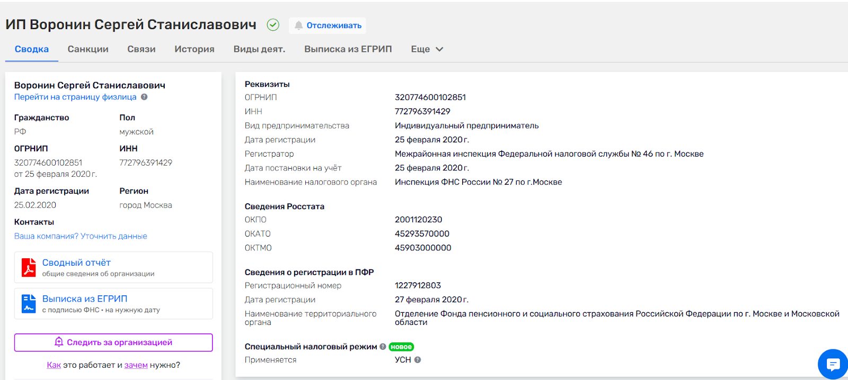Click Ваша компания? Уточнить данные link
The width and height of the screenshot is (848, 380).
81,236
